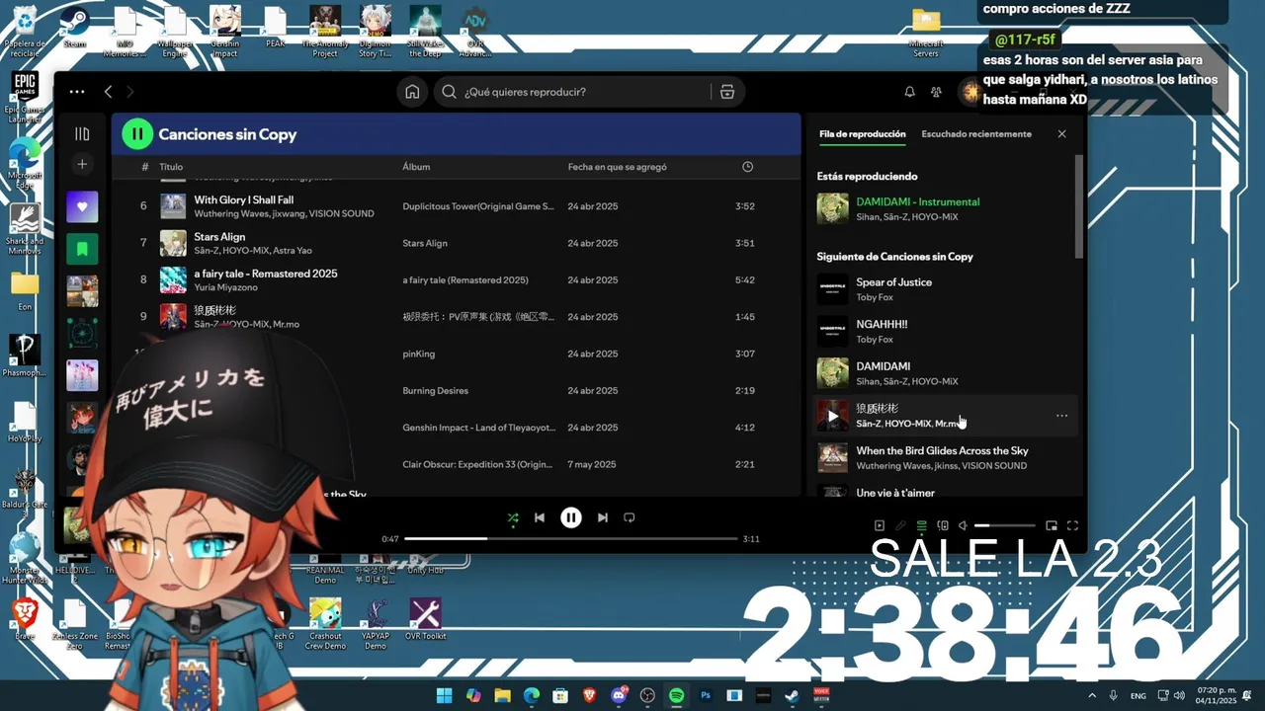Viewport: 1265px width, 711px height.
Task: Open Spotify from the taskbar
Action: 676,695
